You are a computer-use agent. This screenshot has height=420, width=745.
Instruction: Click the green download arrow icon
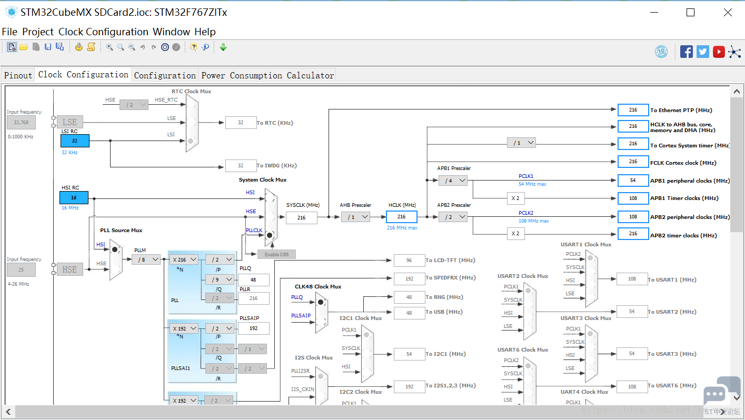tap(223, 47)
